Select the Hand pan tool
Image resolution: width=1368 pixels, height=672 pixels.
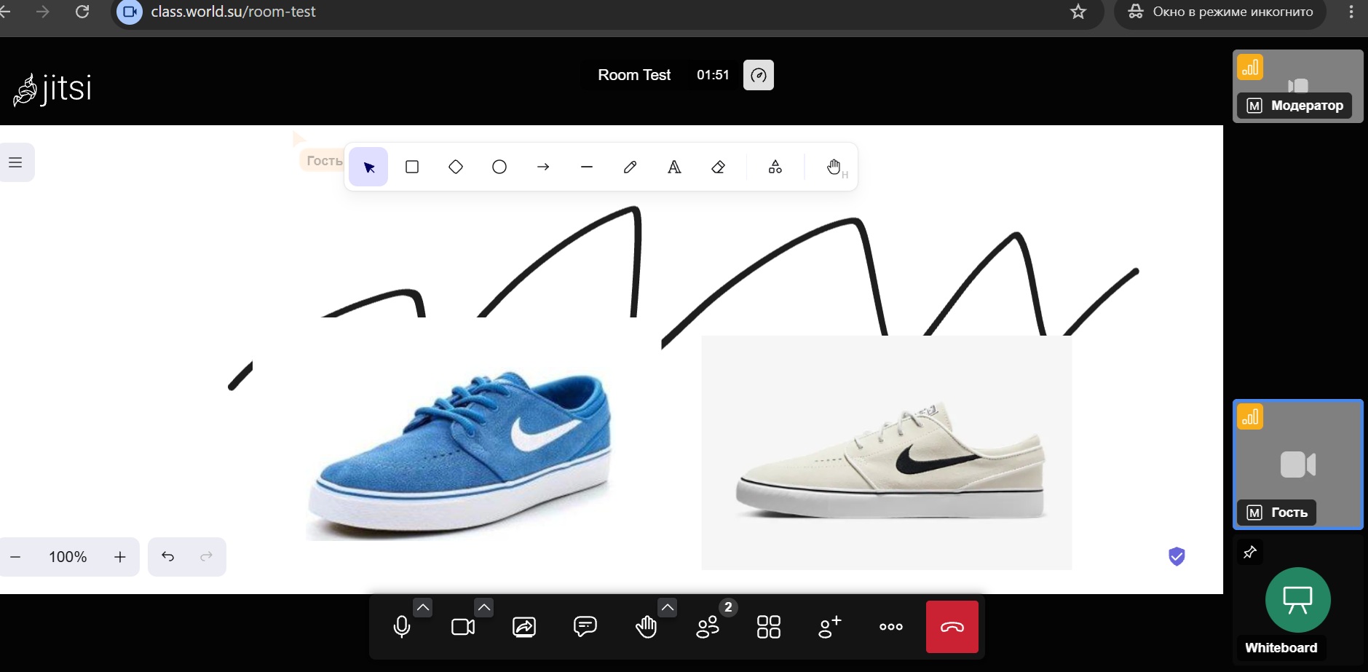click(x=834, y=167)
